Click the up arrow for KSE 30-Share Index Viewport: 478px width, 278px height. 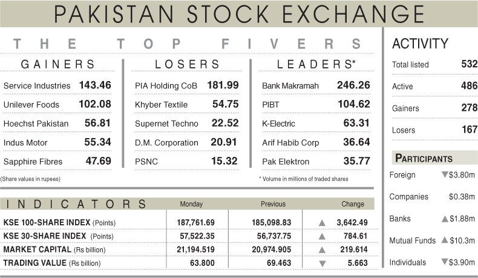[x=322, y=236]
